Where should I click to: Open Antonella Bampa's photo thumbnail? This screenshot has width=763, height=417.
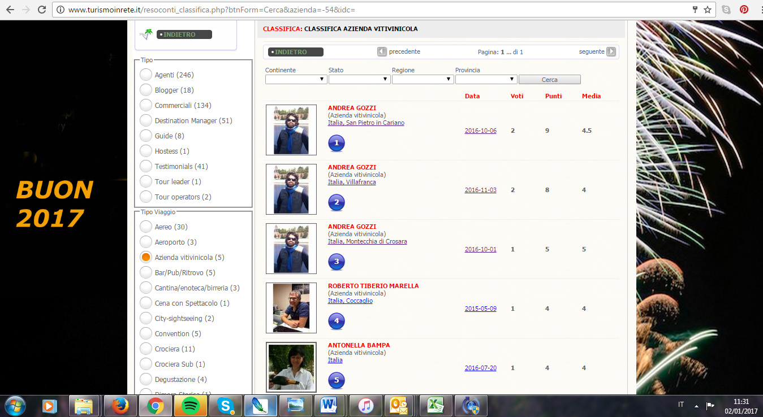(291, 367)
